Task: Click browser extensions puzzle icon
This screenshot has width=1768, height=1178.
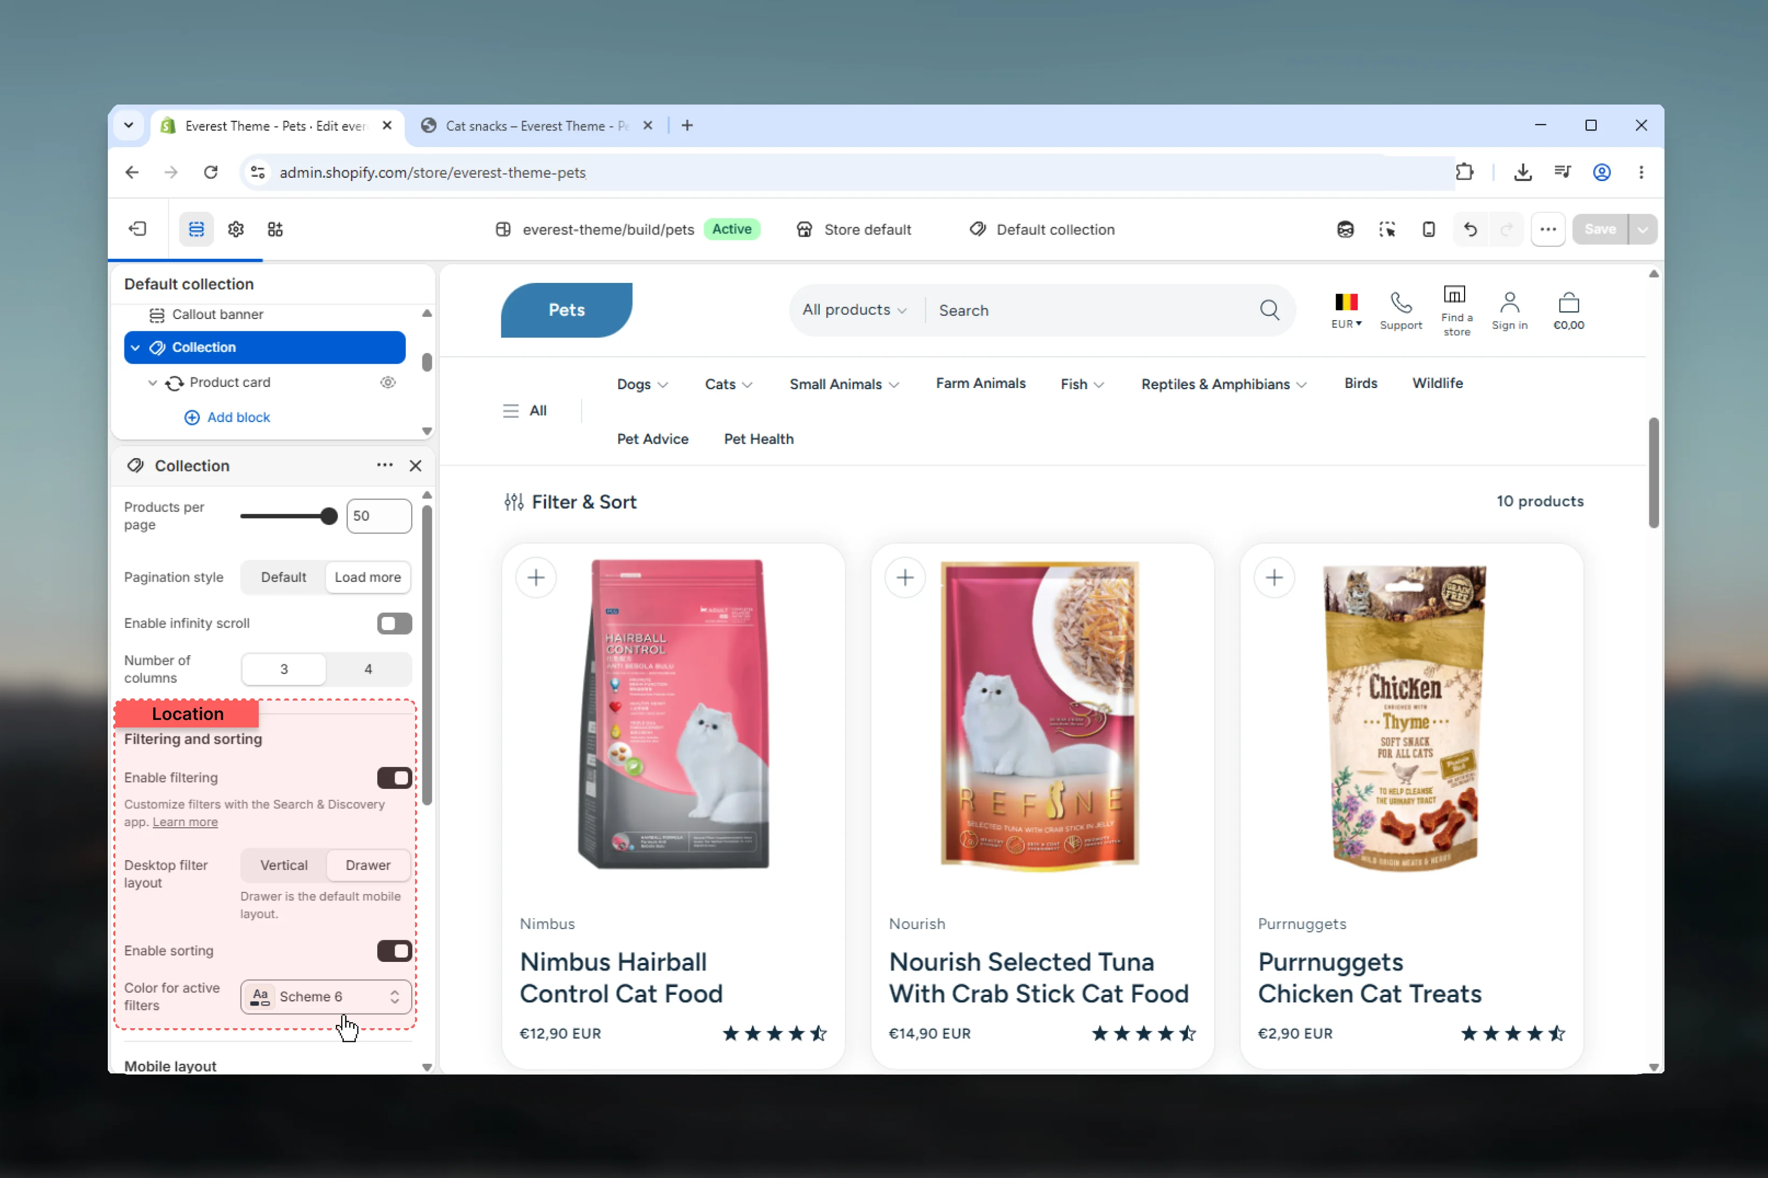Action: 1463,172
